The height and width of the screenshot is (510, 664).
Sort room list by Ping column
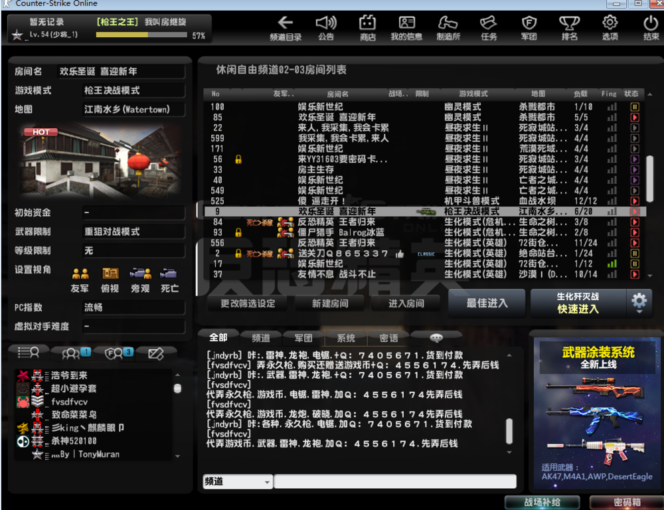609,94
